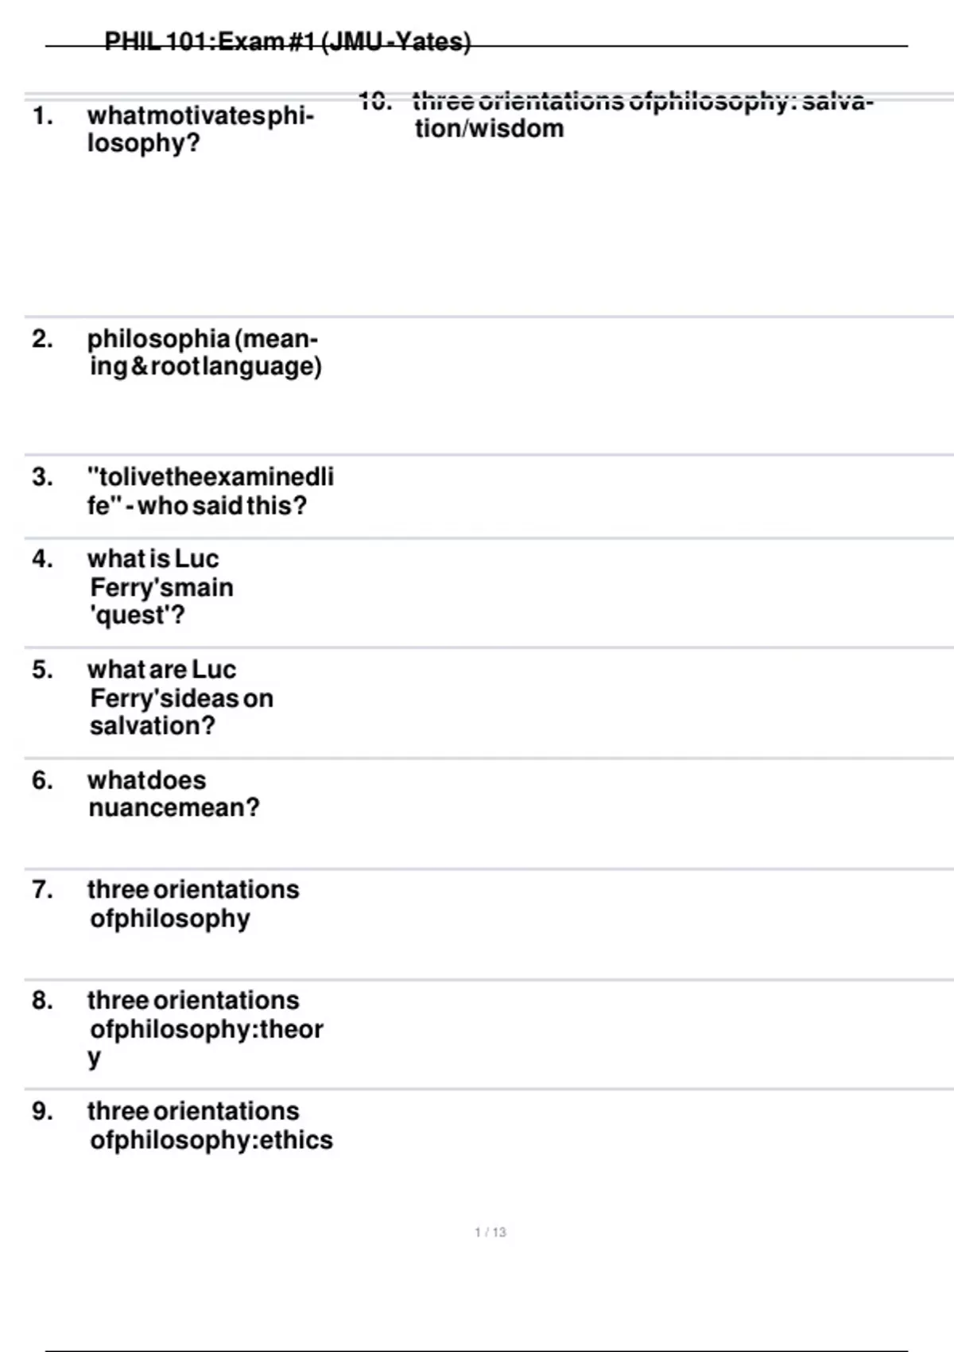Click item 8 three orientations: theory

pos(205,1028)
